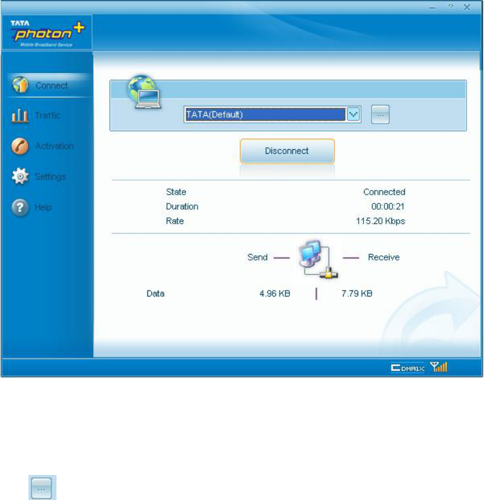Click the Send label
Image resolution: width=484 pixels, height=500 pixels.
[257, 257]
